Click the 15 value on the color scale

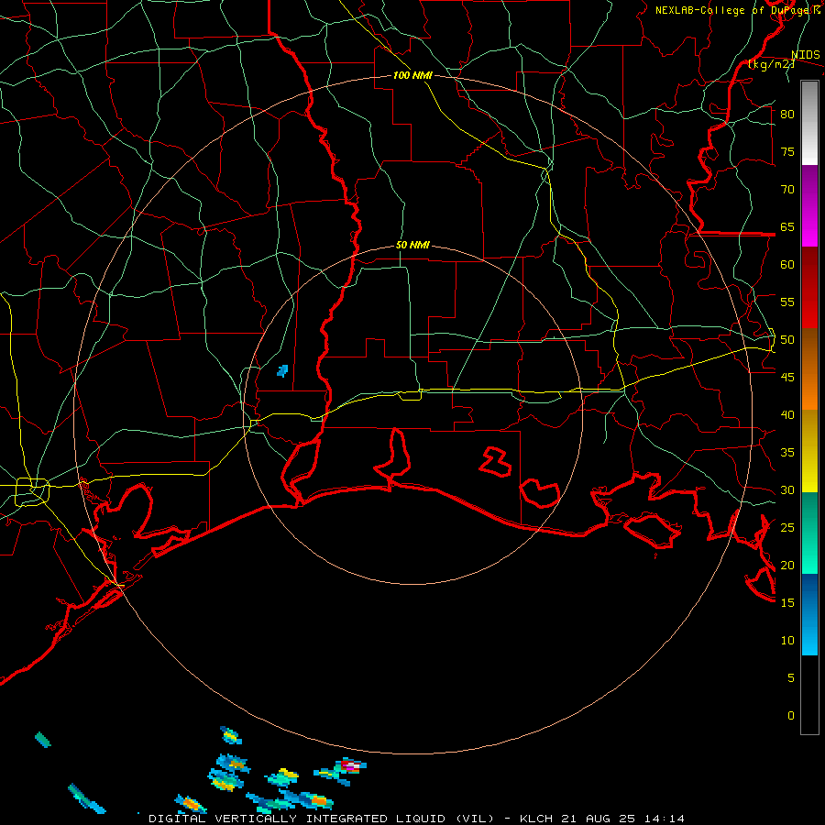click(x=787, y=603)
